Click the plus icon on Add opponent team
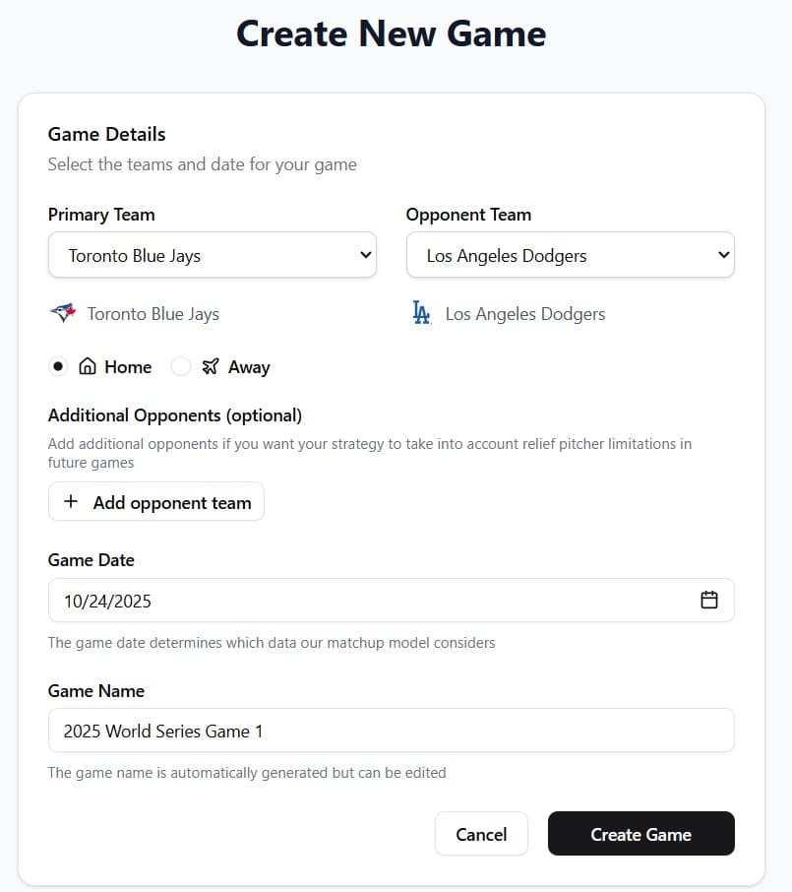 (71, 501)
